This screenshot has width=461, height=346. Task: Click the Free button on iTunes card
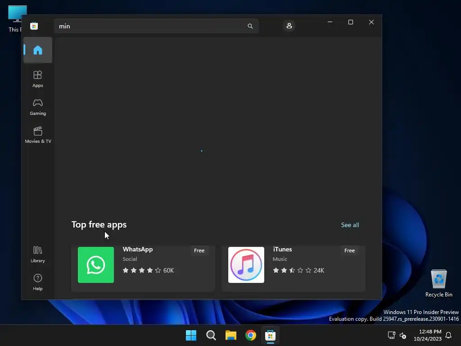point(349,250)
